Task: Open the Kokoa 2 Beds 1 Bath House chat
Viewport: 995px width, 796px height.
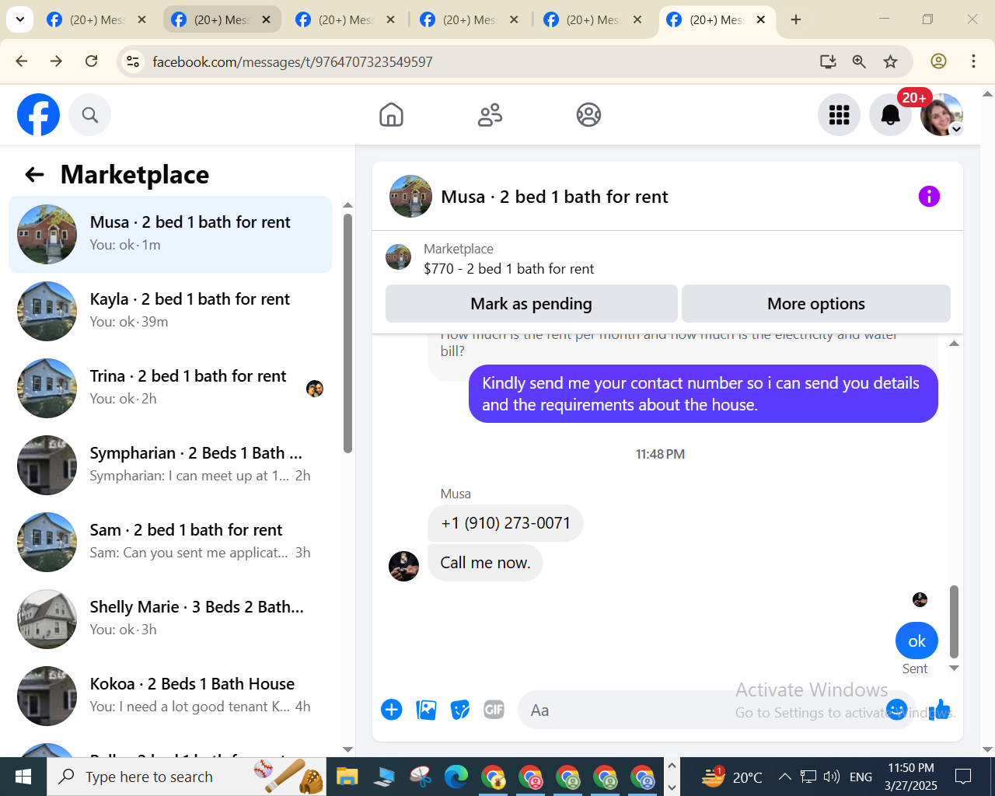Action: [x=170, y=696]
